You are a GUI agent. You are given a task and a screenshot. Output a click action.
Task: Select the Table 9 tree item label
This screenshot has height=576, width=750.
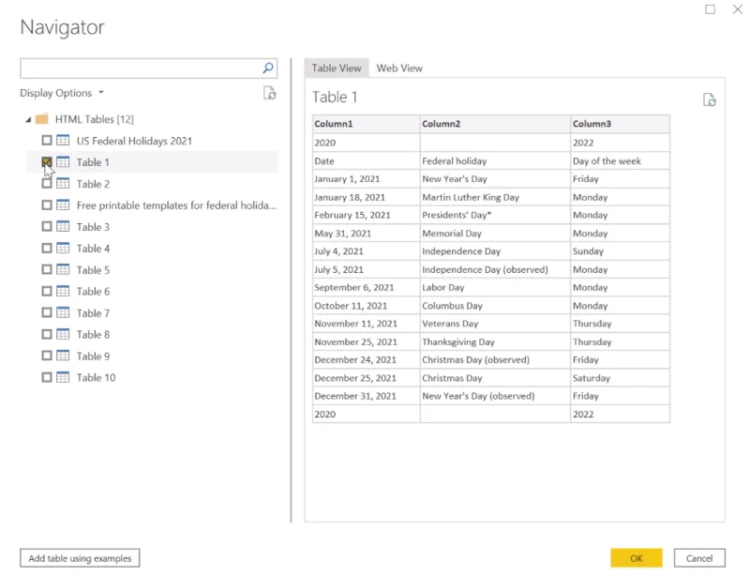[x=93, y=356]
